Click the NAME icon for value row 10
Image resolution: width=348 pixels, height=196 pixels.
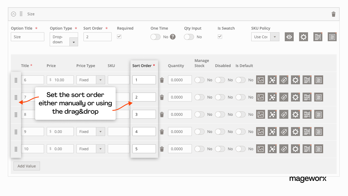(x=307, y=149)
